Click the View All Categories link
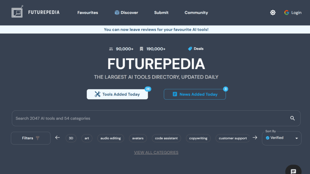The image size is (310, 174). [x=156, y=153]
